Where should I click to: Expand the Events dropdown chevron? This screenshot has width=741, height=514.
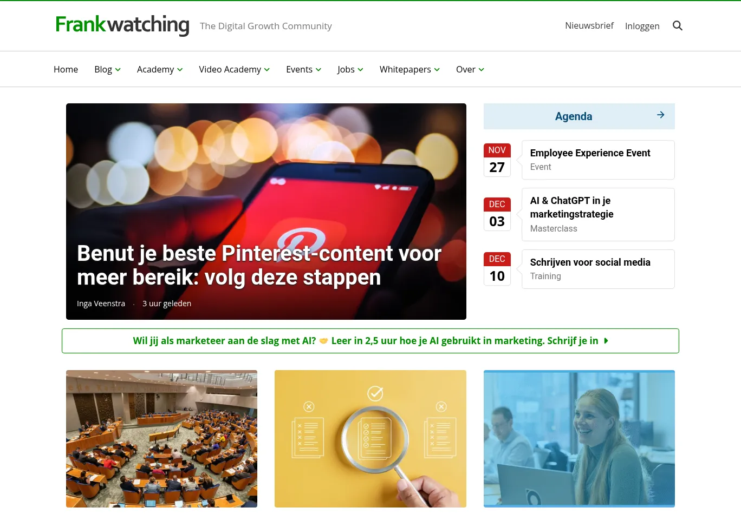tap(318, 70)
